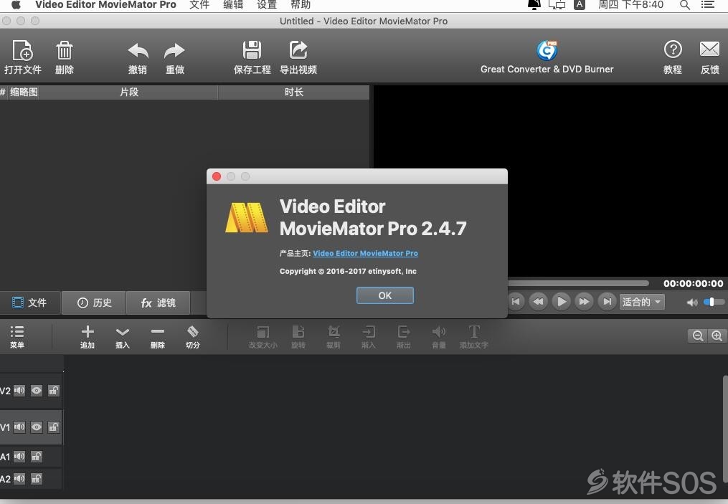
Task: Click the Resize (改变大小) tool icon
Action: [x=263, y=331]
